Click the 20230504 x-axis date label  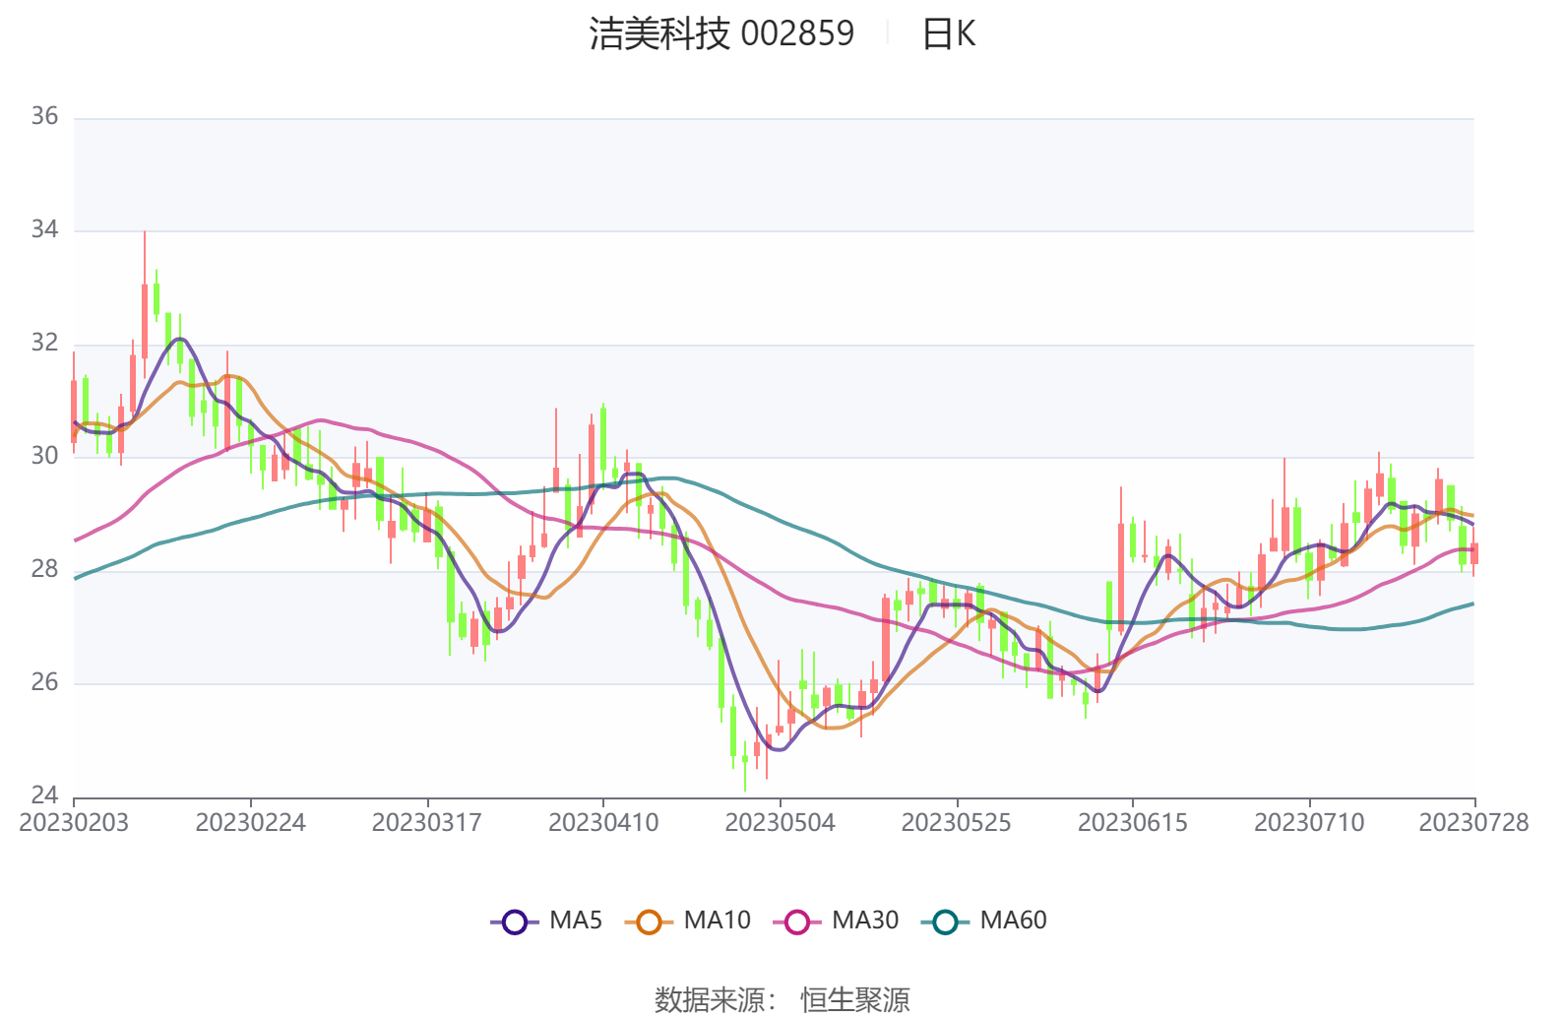[780, 823]
